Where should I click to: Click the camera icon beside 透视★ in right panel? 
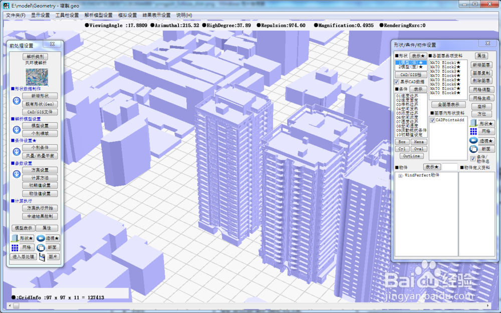[x=473, y=140]
